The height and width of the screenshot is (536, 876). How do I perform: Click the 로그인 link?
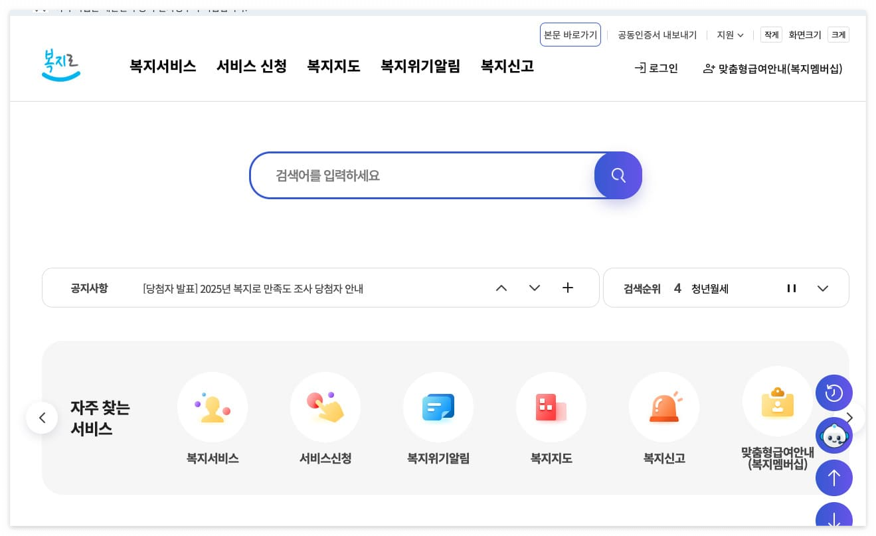pos(656,68)
